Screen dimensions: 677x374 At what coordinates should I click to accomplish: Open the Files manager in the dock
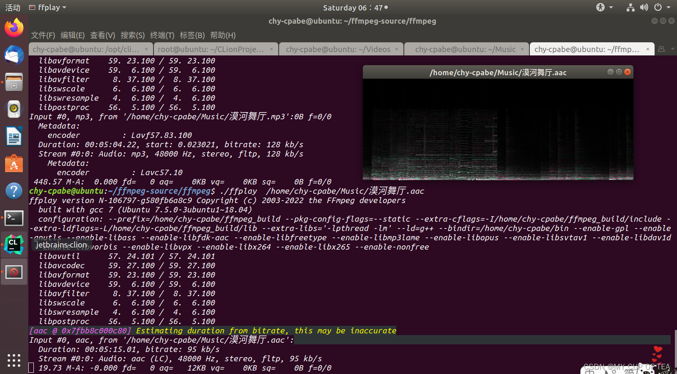click(14, 82)
